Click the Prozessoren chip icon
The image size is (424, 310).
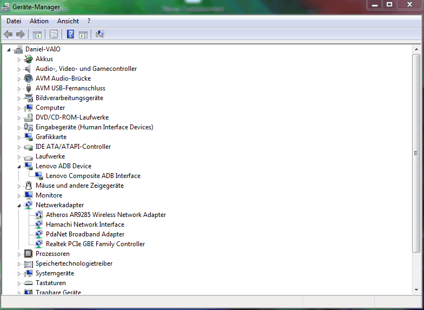pos(28,254)
